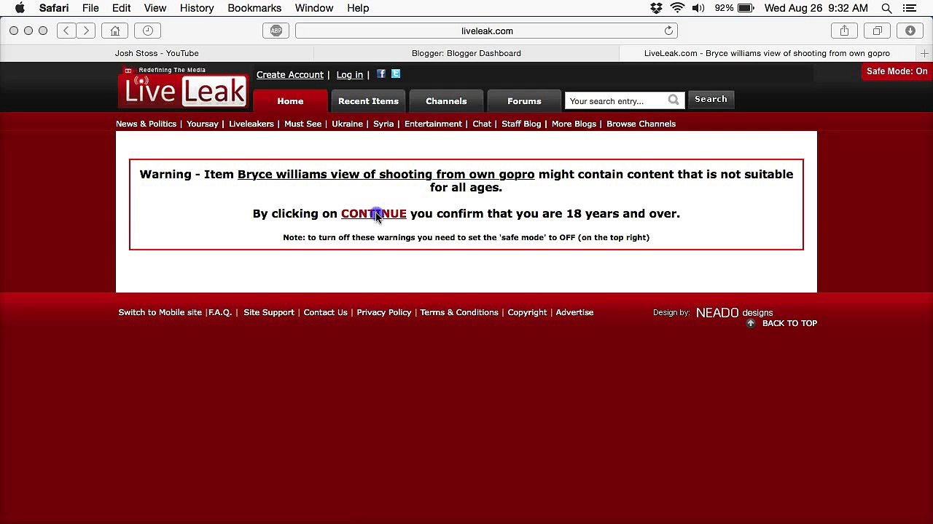The height and width of the screenshot is (524, 933).
Task: Click the Browse Channels link
Action: (641, 124)
